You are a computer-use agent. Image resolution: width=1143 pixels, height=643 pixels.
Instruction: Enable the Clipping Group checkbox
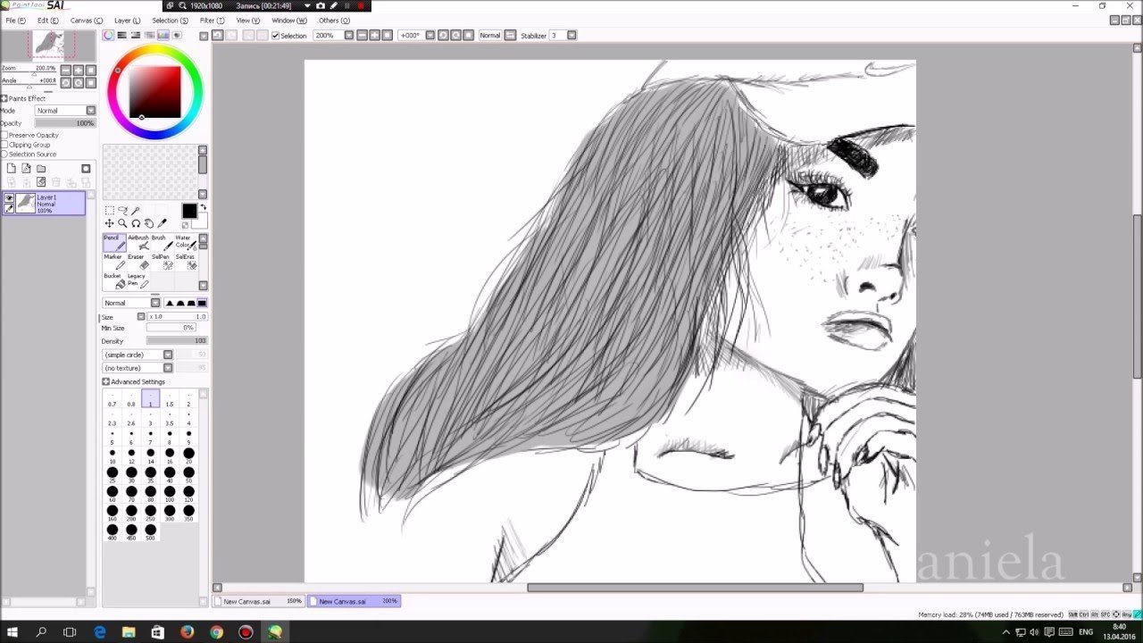(4, 145)
